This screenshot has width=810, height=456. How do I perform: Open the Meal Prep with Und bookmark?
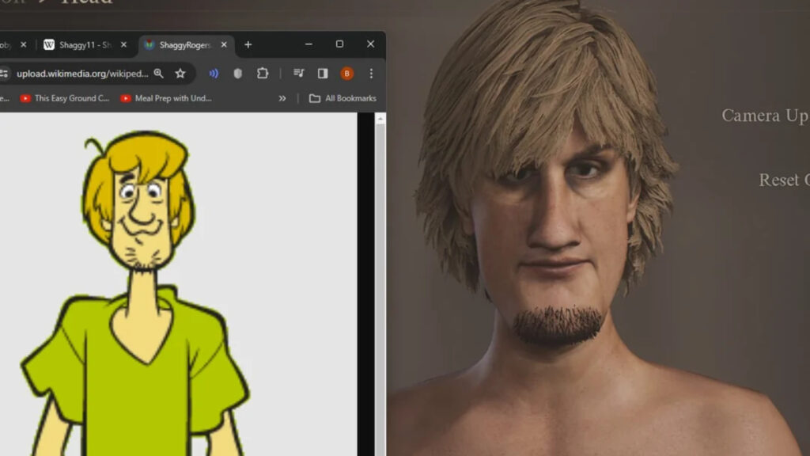166,98
